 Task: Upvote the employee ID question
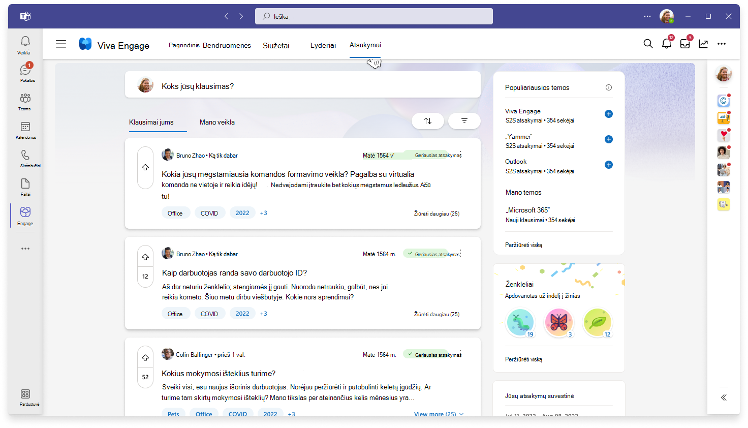pyautogui.click(x=145, y=257)
